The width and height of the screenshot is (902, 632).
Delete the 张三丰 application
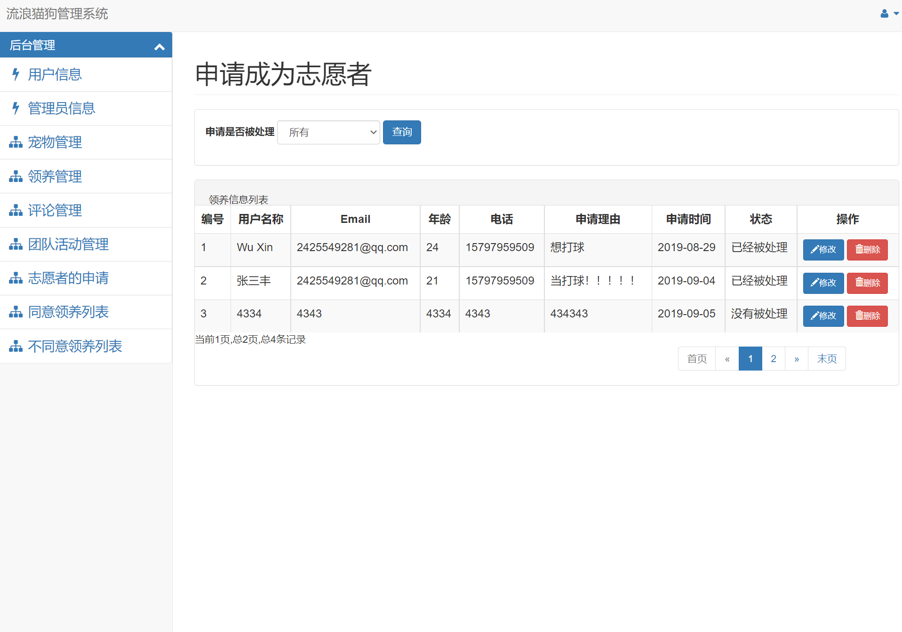pos(867,283)
